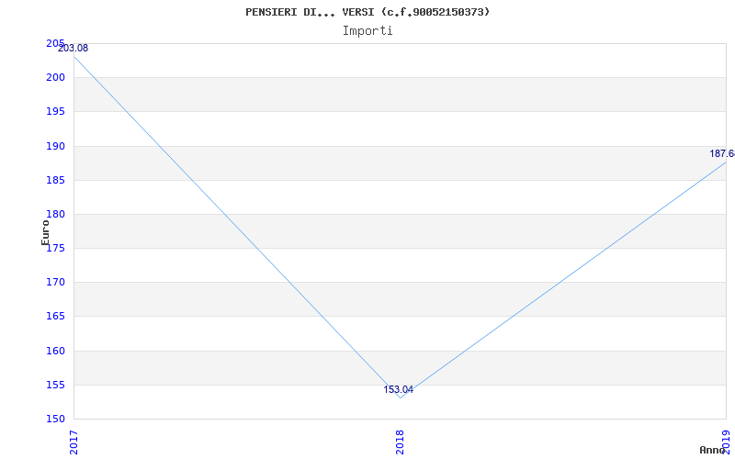Select the 203.08 data point label
Viewport: 735px width, 459px height.
pyautogui.click(x=73, y=49)
